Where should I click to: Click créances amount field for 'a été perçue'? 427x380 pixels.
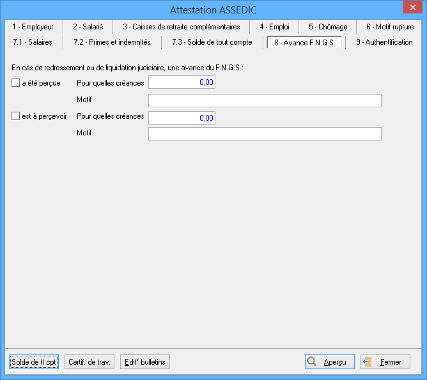click(x=182, y=82)
